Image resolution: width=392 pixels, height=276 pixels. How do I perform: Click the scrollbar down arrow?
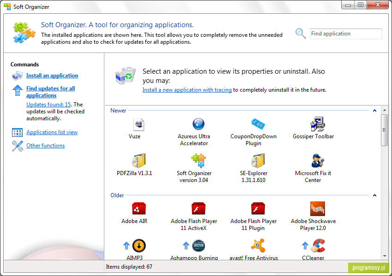(x=385, y=256)
